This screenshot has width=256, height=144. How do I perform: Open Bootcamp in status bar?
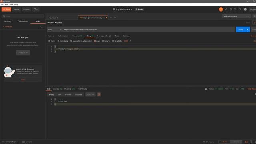(x=209, y=142)
